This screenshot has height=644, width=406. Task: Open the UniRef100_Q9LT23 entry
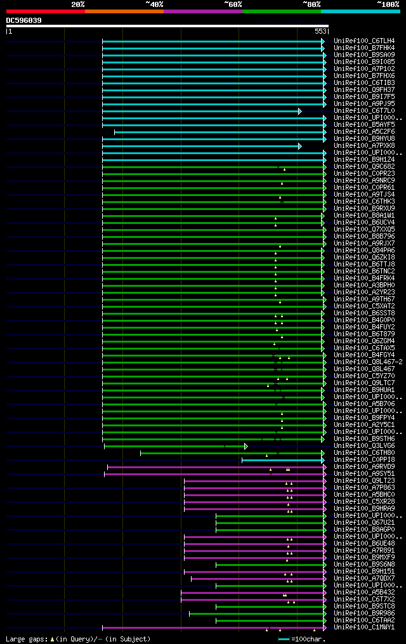[x=364, y=481]
